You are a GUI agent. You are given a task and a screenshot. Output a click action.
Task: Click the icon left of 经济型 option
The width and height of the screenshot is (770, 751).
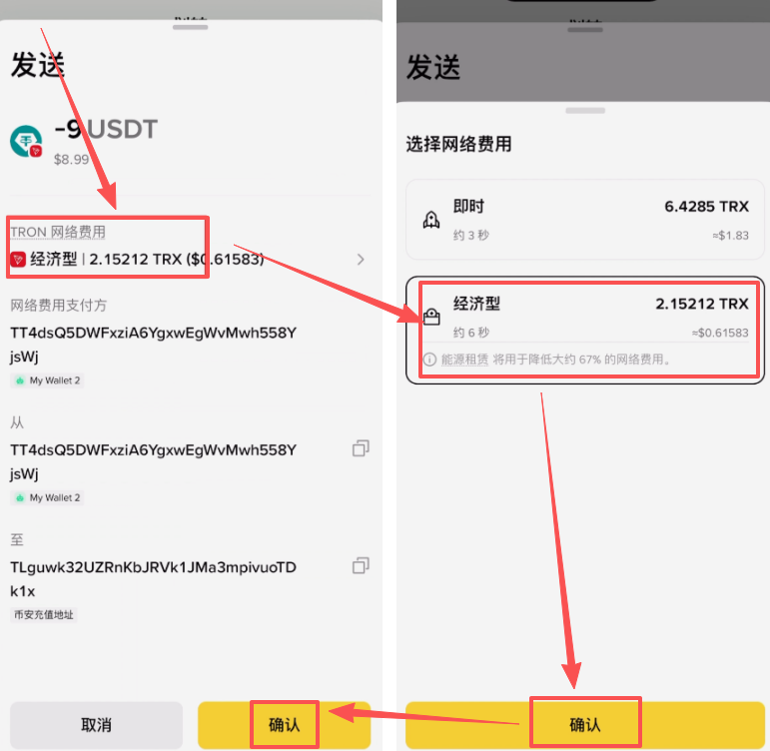tap(431, 318)
